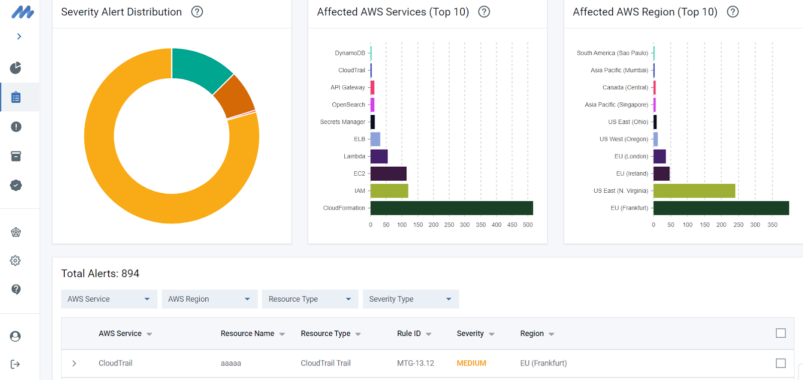The width and height of the screenshot is (803, 380).
Task: Click the dark orange donut chart segment
Action: 236,98
